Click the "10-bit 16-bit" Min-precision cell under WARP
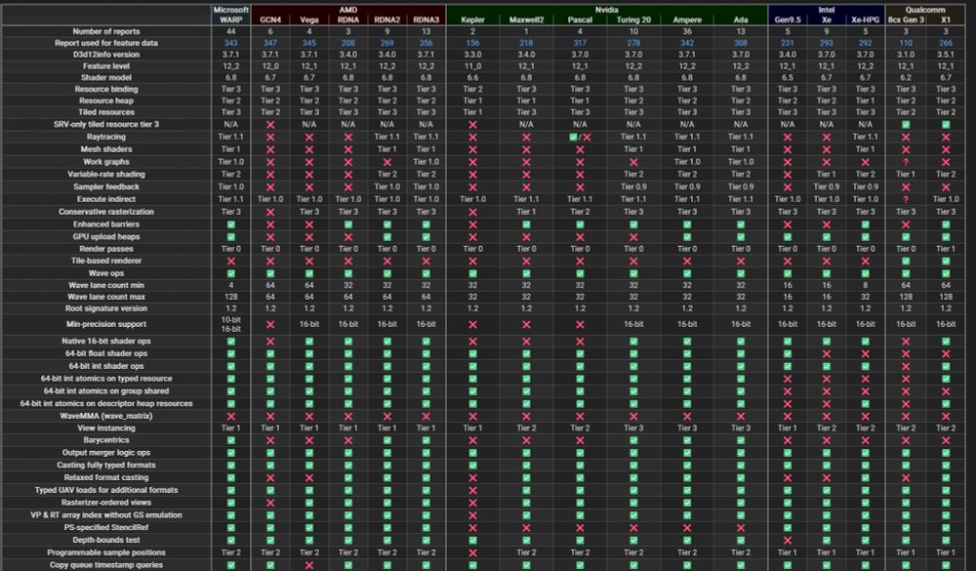 click(231, 324)
